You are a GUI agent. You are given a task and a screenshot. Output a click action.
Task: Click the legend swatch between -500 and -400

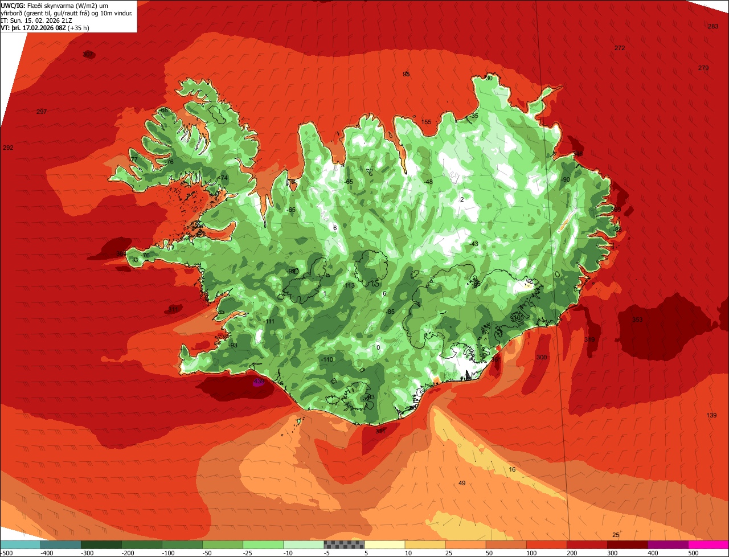pos(21,544)
